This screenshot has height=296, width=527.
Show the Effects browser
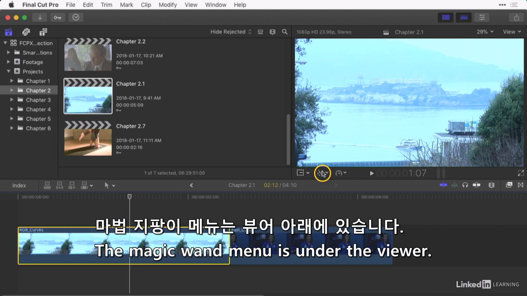(509, 185)
